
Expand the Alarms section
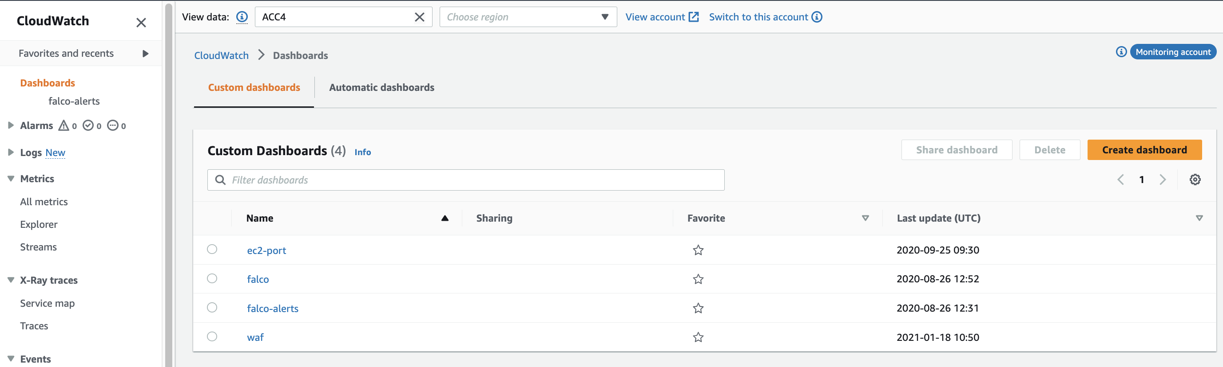(11, 125)
